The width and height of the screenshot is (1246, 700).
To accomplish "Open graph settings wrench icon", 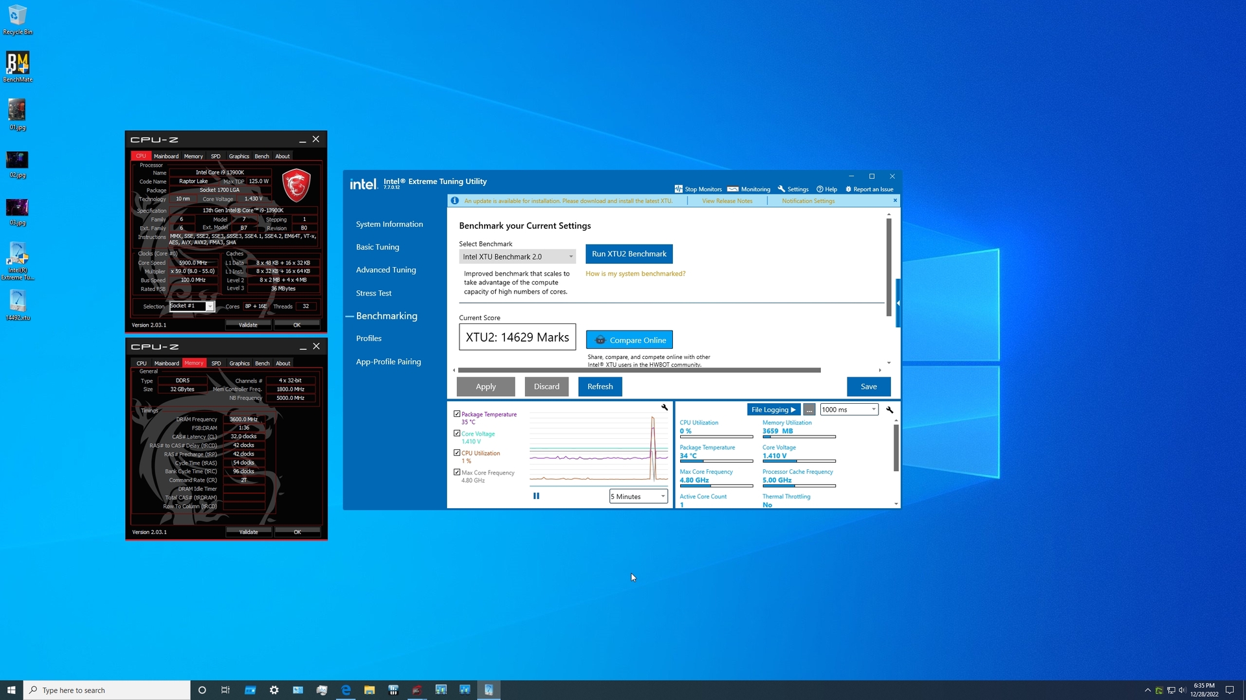I will coord(665,408).
